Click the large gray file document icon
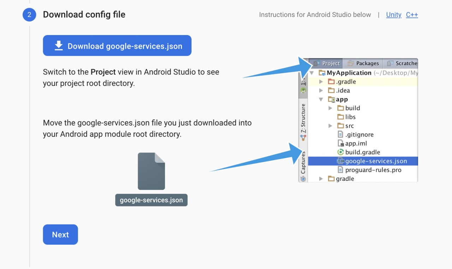Screen dimensions: 452x269 (151, 171)
